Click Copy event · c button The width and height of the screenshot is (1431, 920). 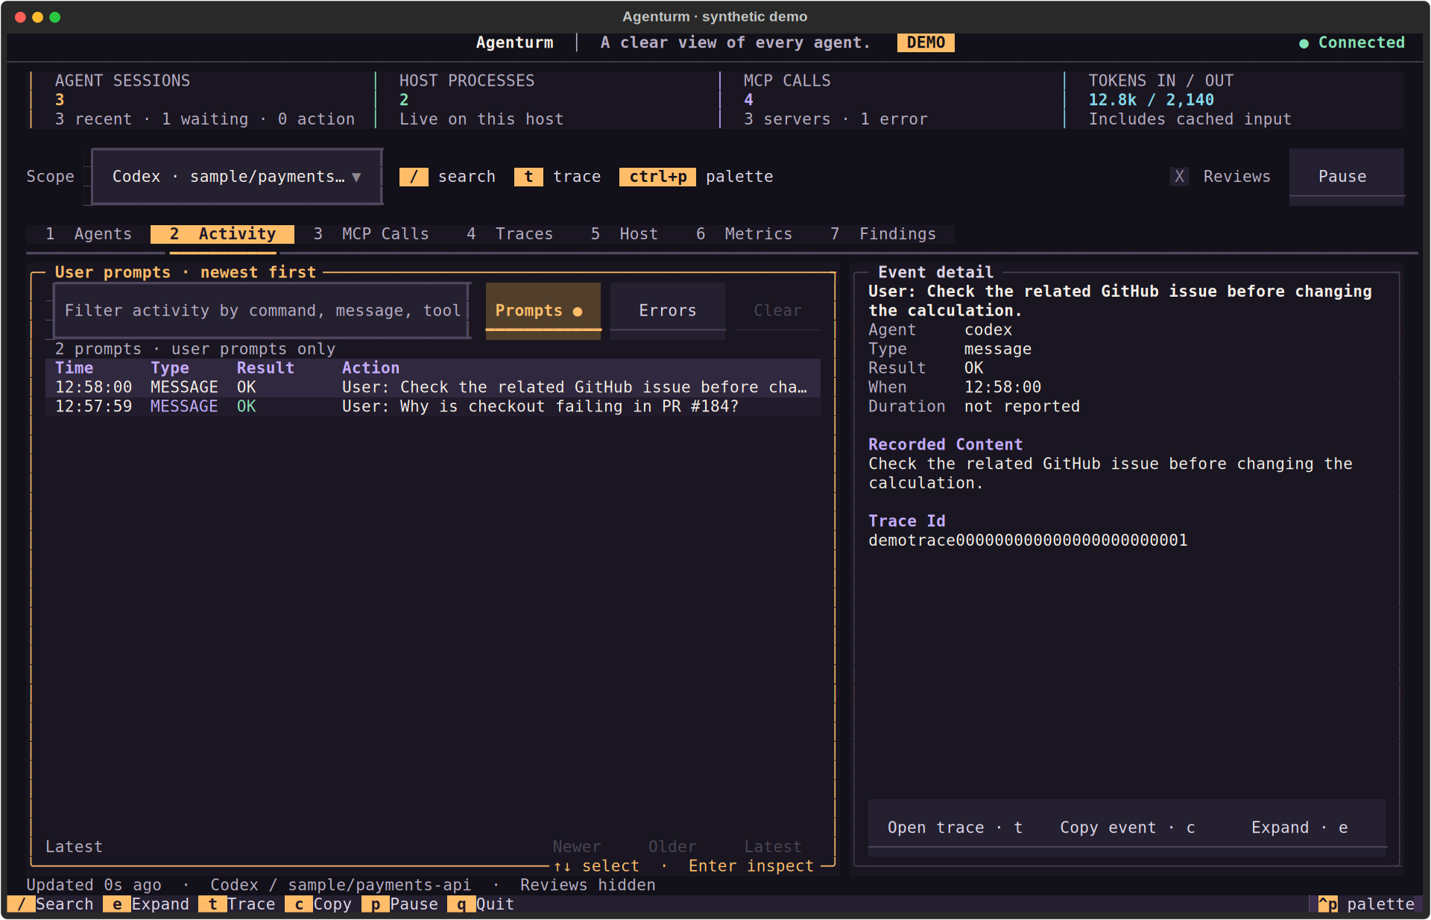[x=1127, y=828]
